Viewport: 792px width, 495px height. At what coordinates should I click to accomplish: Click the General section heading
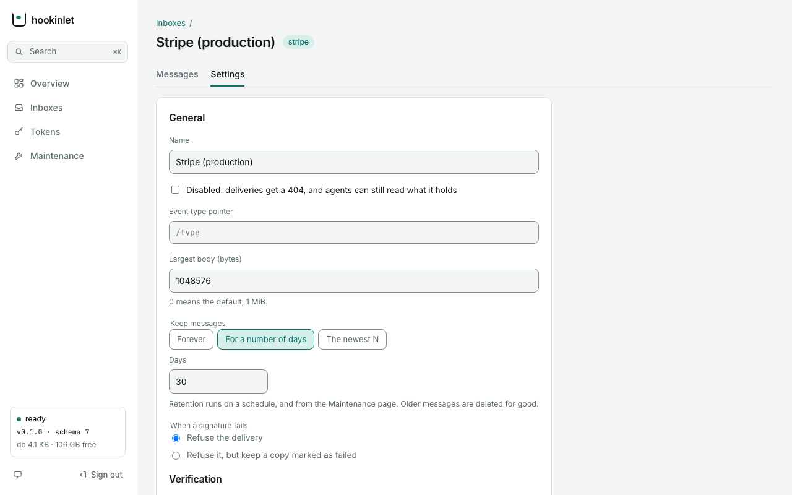click(x=187, y=118)
